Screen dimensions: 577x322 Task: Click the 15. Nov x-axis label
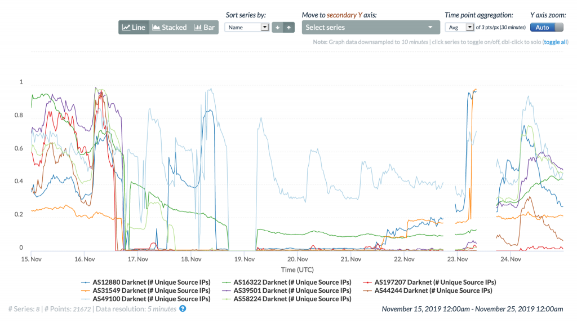(x=32, y=259)
